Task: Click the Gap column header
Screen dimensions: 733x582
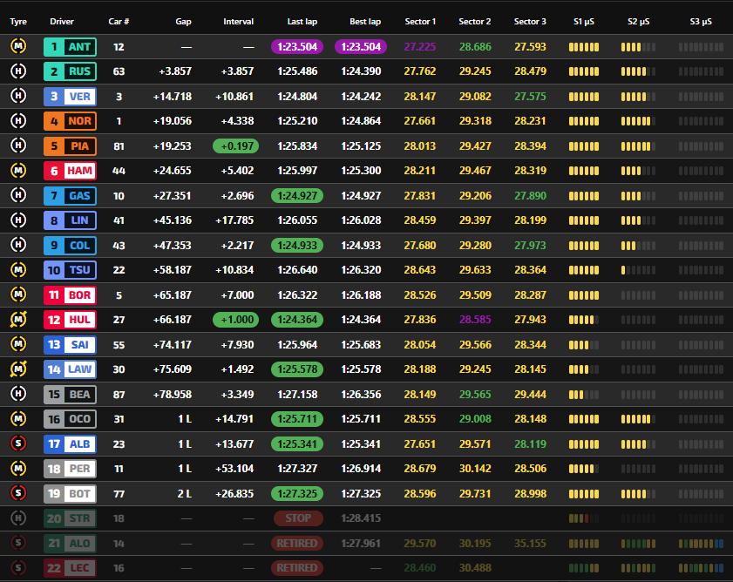Action: pos(183,22)
